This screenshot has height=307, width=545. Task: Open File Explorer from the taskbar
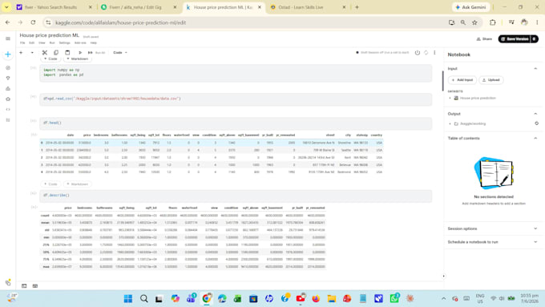pos(332,299)
